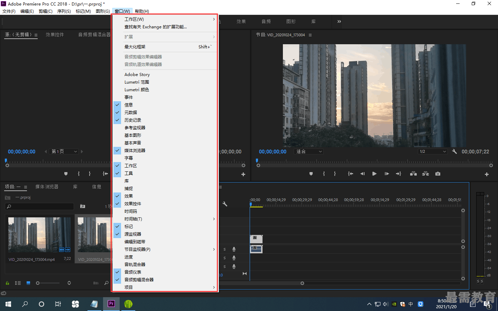This screenshot has height=311, width=498.
Task: Expand 节目监视器(P) submenu
Action: click(165, 249)
